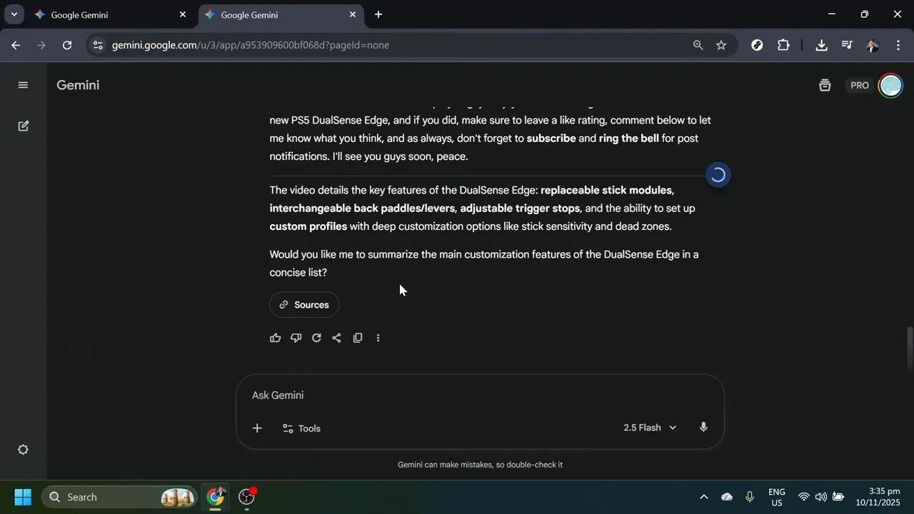Open the Gemini main menu hamburger
914x514 pixels.
23,85
